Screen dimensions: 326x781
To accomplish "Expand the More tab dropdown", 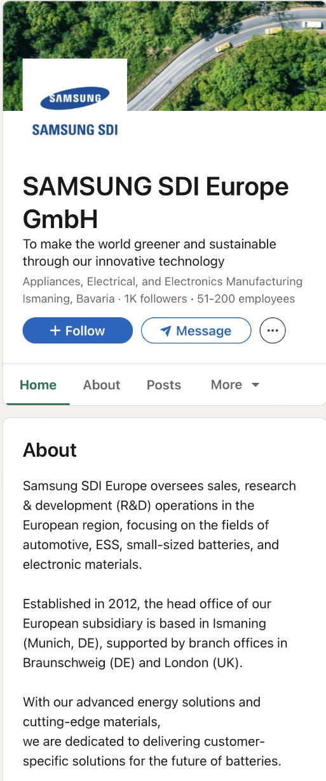I will (235, 385).
